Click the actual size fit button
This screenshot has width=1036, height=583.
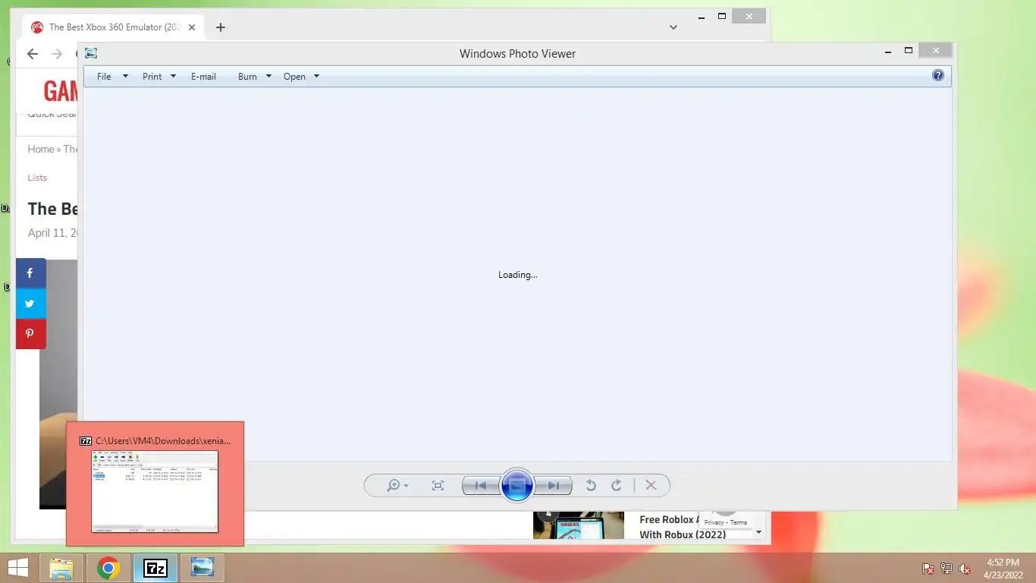(438, 486)
